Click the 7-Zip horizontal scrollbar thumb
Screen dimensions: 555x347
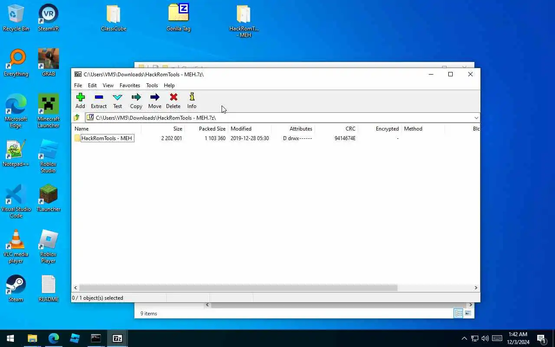click(238, 288)
